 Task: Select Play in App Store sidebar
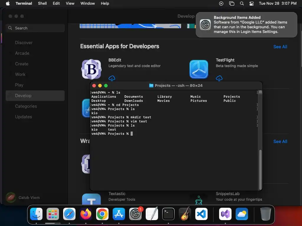[x=35, y=85]
